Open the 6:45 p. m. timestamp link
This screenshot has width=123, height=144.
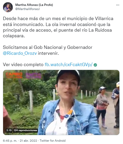click(x=10, y=141)
